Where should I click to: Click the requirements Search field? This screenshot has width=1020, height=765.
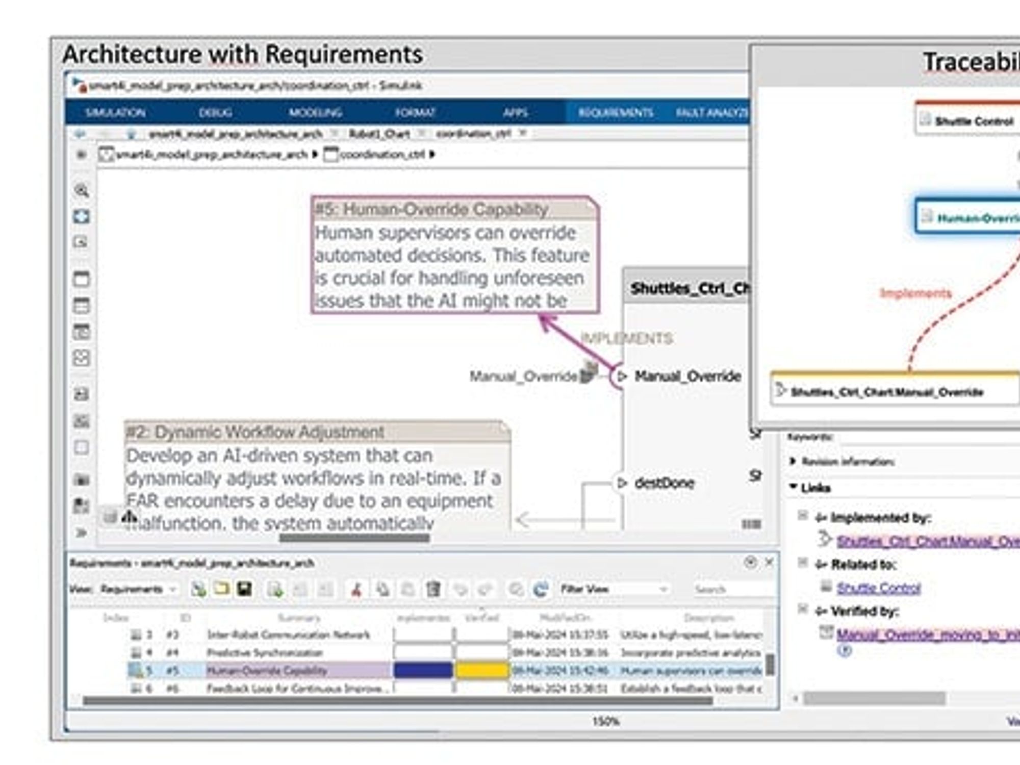click(734, 589)
